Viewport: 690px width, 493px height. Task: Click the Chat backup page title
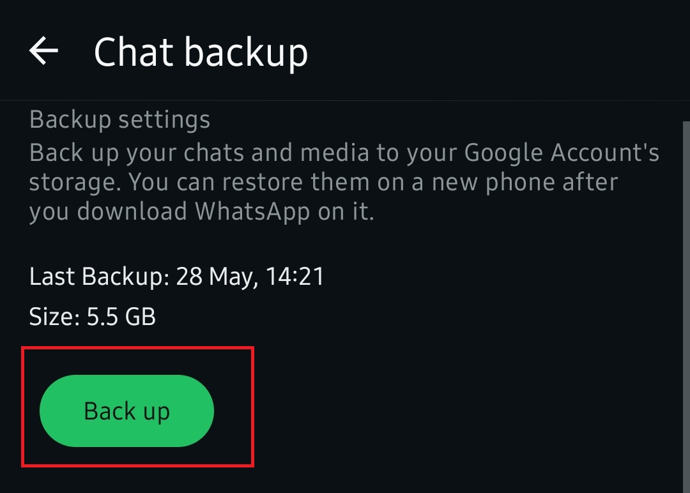[201, 52]
